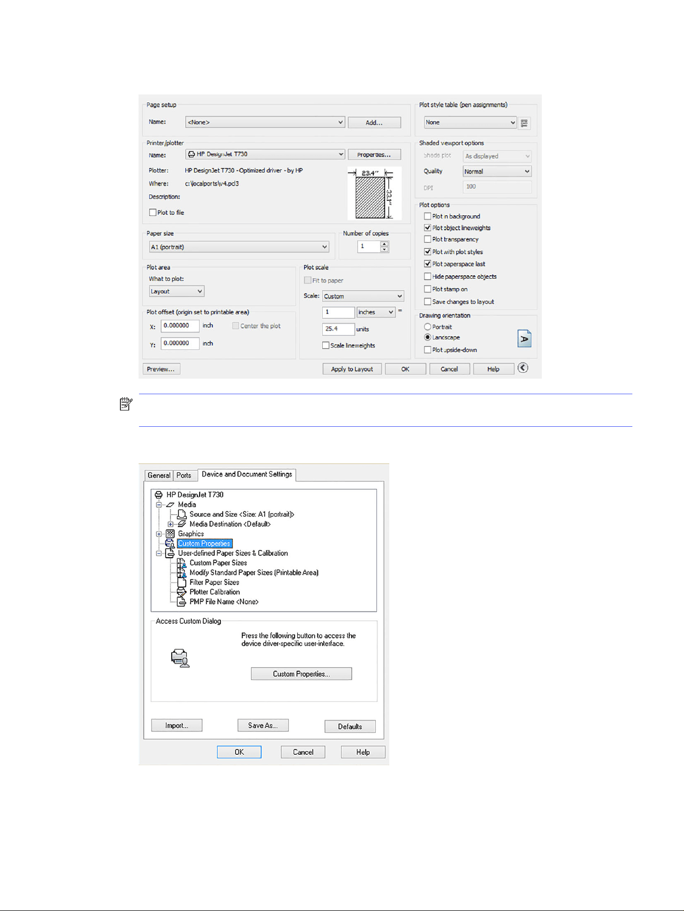Click Cancel in the Plot dialog
684x911 pixels.
[x=449, y=369]
